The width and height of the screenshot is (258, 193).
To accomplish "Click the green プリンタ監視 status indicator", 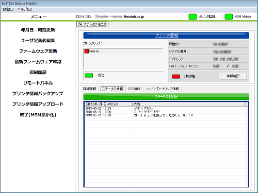I will pos(192,16).
